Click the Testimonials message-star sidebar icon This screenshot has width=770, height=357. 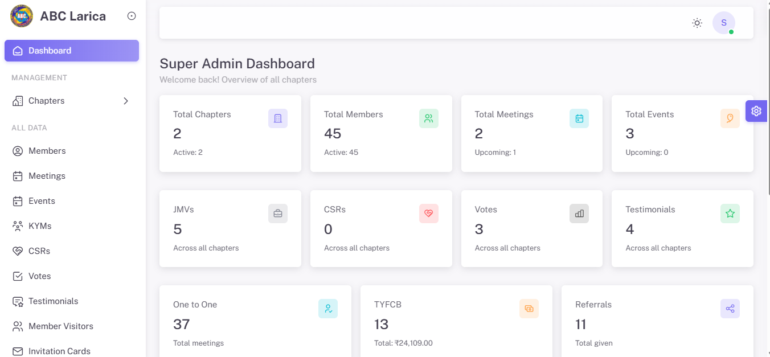click(18, 301)
